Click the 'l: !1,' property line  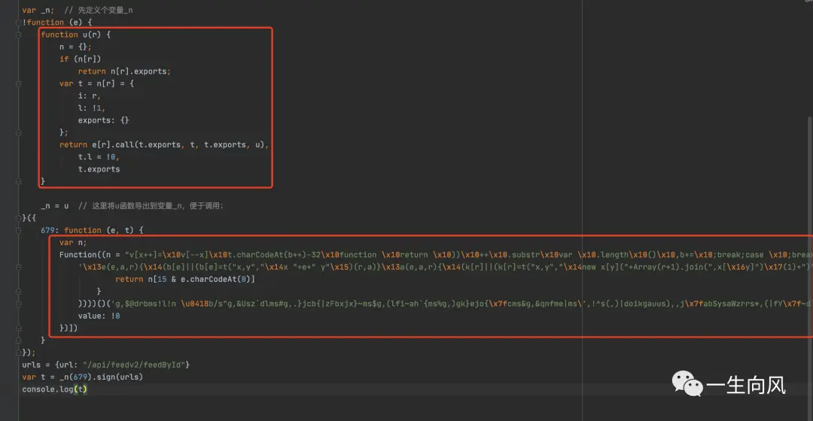[91, 108]
